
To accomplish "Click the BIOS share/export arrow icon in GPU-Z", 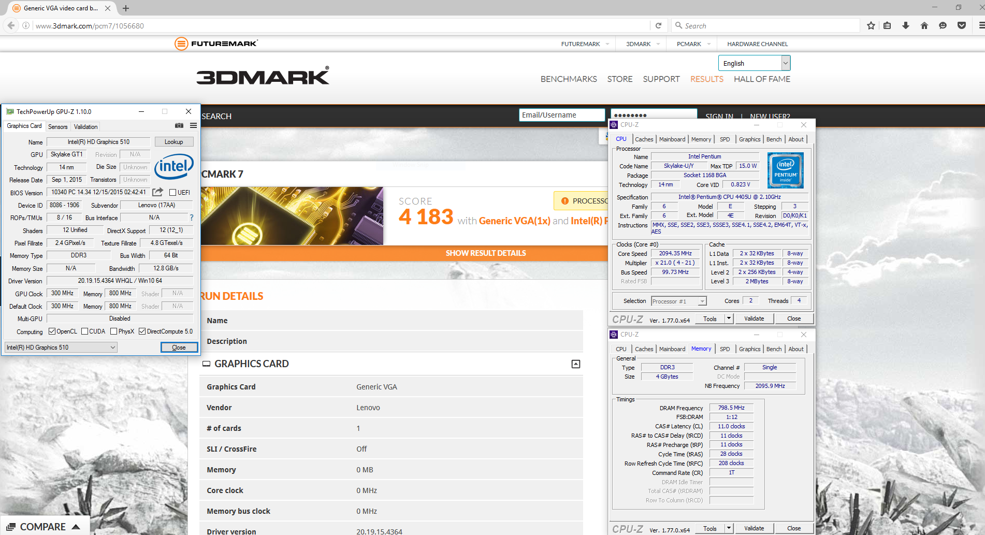I will click(157, 192).
